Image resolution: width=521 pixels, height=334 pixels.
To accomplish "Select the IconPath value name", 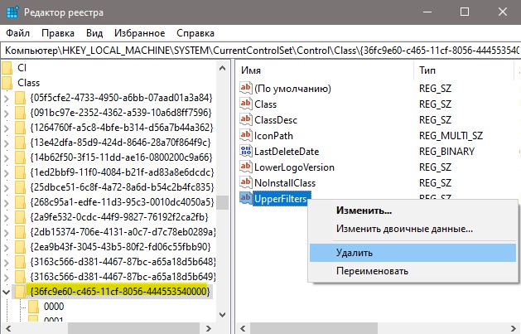I will pyautogui.click(x=274, y=136).
